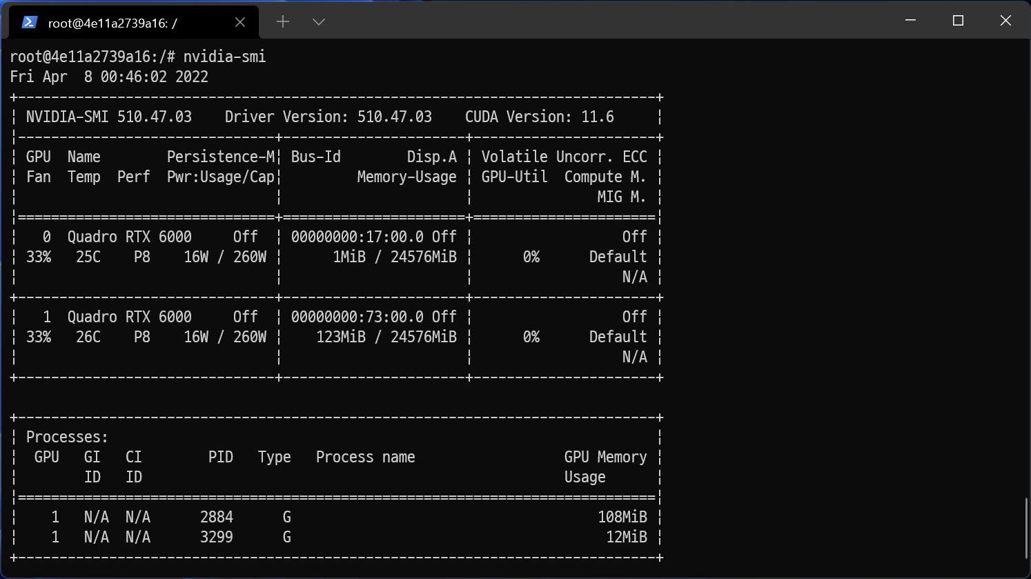Minimize the terminal window
1031x579 pixels.
[910, 20]
